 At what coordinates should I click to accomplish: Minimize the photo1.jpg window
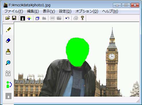(x=117, y=5)
